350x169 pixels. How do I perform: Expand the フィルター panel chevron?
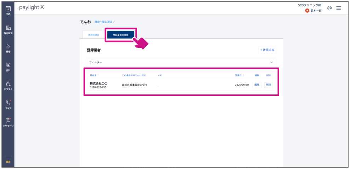pos(271,62)
